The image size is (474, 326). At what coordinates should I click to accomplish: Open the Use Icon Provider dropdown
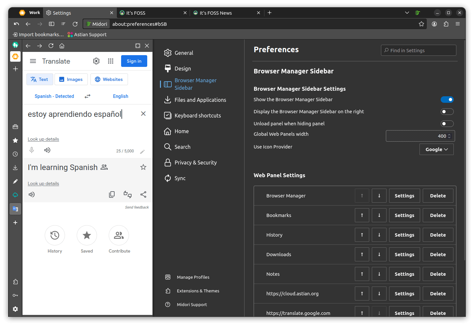point(436,149)
